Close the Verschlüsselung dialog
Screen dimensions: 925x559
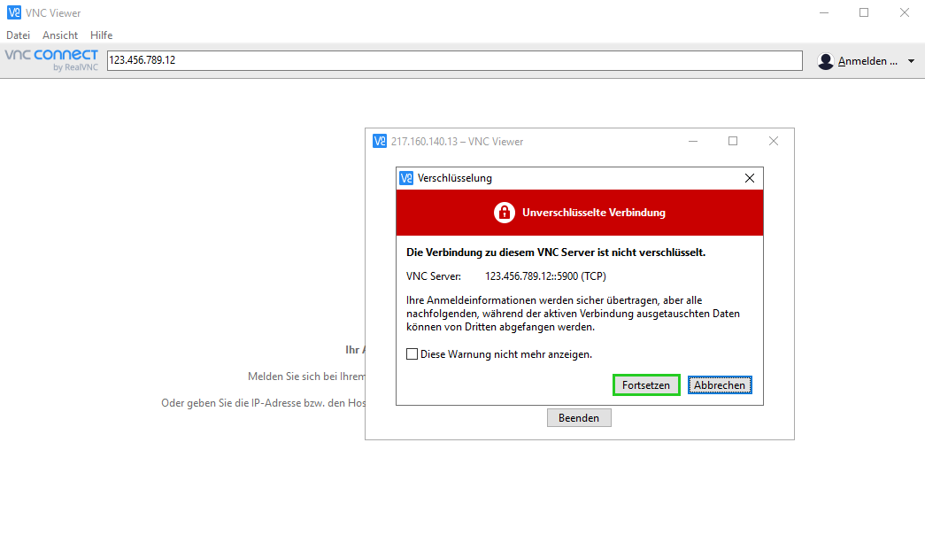(x=750, y=178)
